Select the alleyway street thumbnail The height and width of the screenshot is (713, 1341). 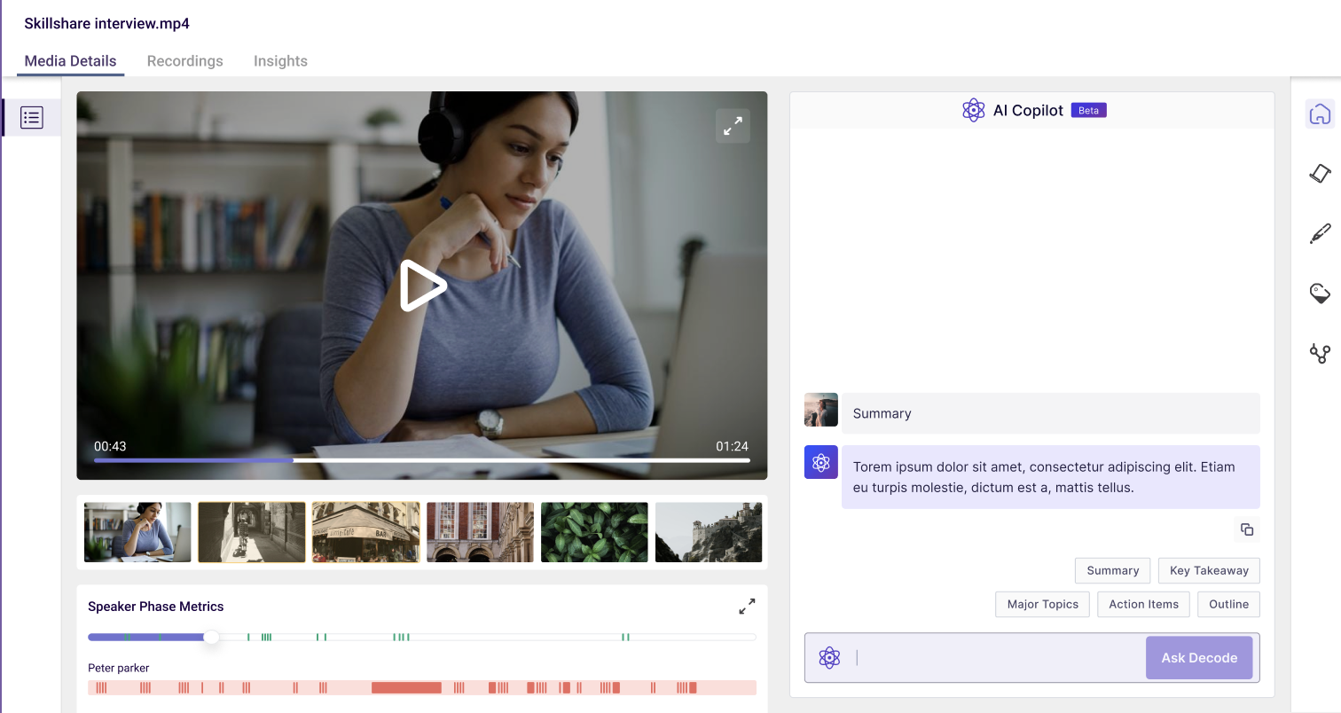252,532
